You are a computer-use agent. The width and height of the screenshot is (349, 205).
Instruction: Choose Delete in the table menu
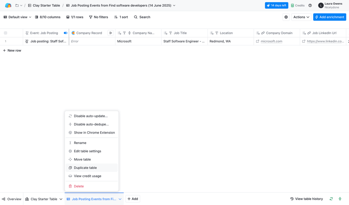click(x=92, y=186)
